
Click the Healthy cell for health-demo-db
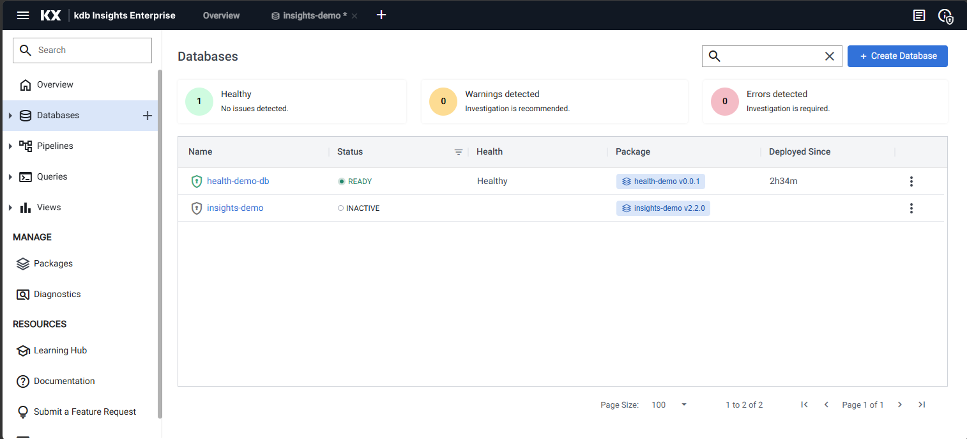pyautogui.click(x=492, y=181)
